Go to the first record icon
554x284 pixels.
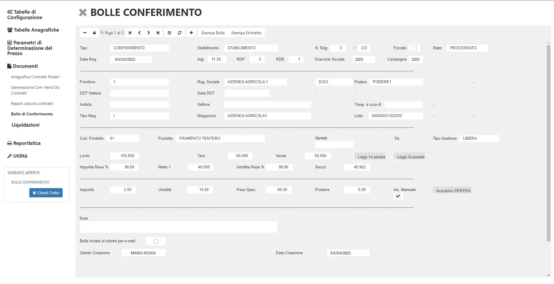point(130,33)
